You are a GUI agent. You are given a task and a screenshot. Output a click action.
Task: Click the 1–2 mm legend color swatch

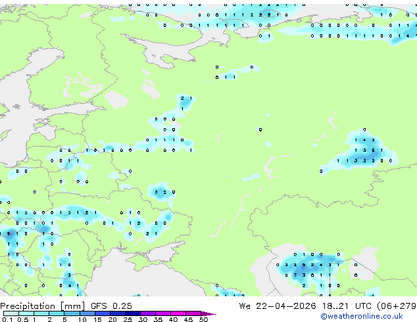(41, 313)
